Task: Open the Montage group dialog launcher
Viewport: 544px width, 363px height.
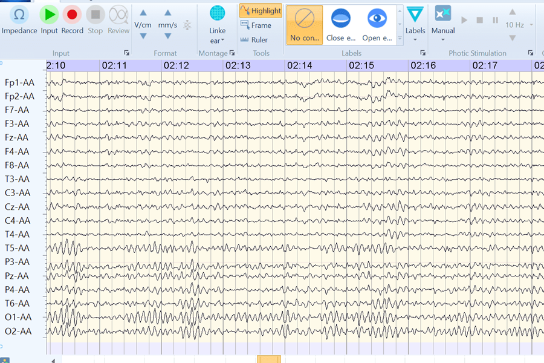Action: click(232, 53)
